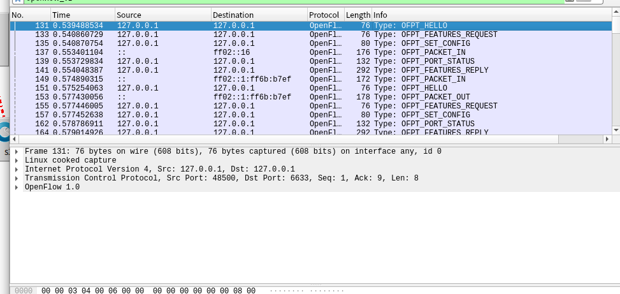The height and width of the screenshot is (294, 620).
Task: Select packet 162 OFPT_PORT_STATUS row
Action: 310,124
